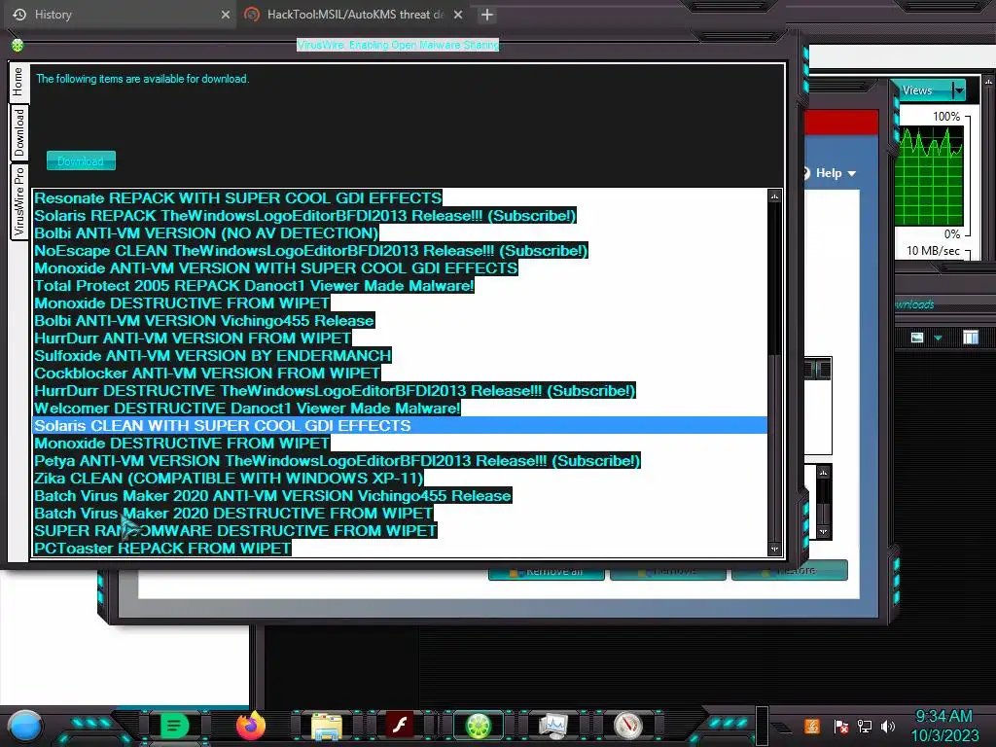Switch to the History browser tab
The width and height of the screenshot is (996, 747).
click(121, 15)
